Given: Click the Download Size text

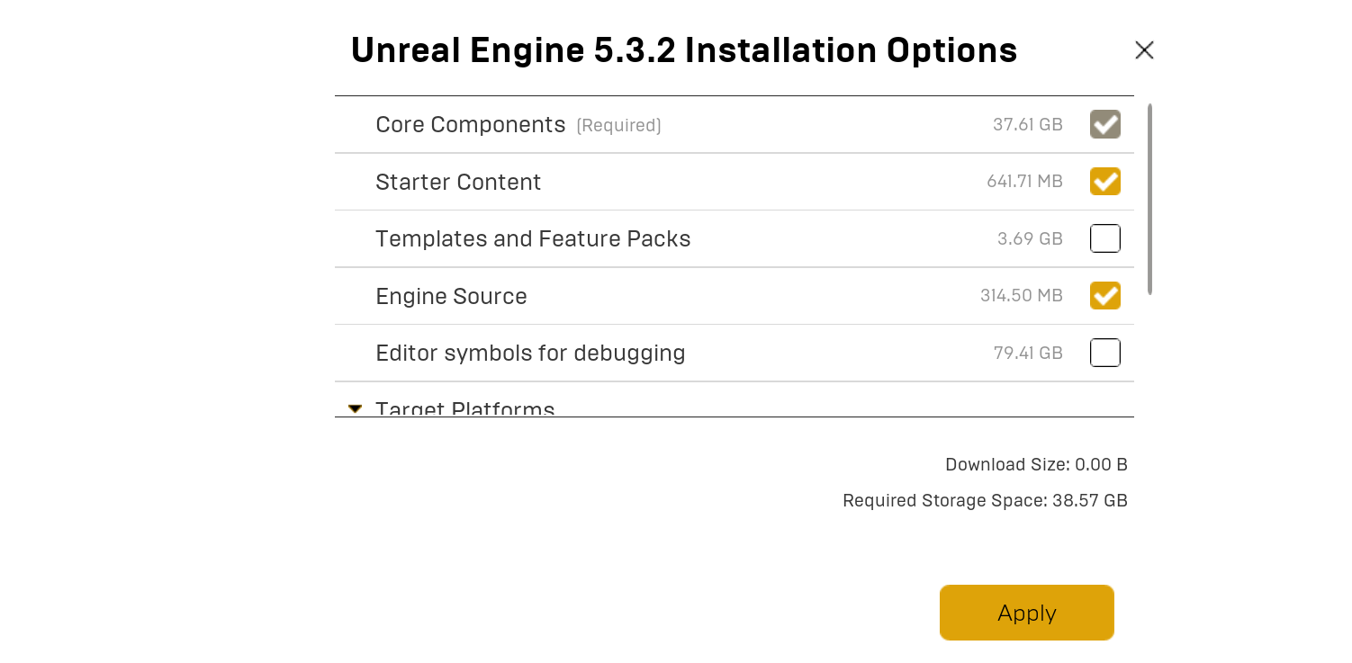Looking at the screenshot, I should coord(1036,464).
